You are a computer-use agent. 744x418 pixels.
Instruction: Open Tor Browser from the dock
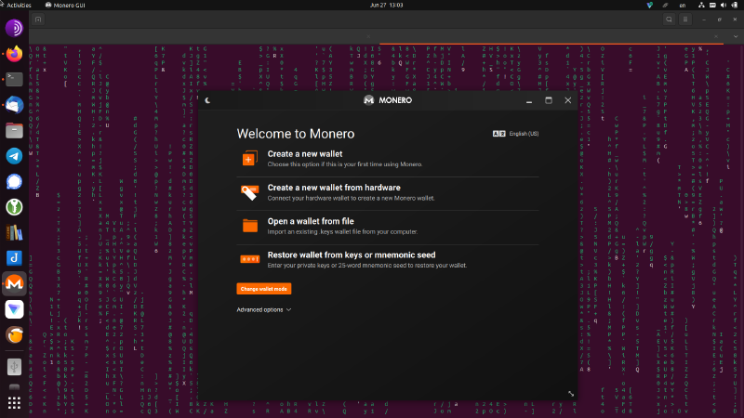[x=14, y=28]
